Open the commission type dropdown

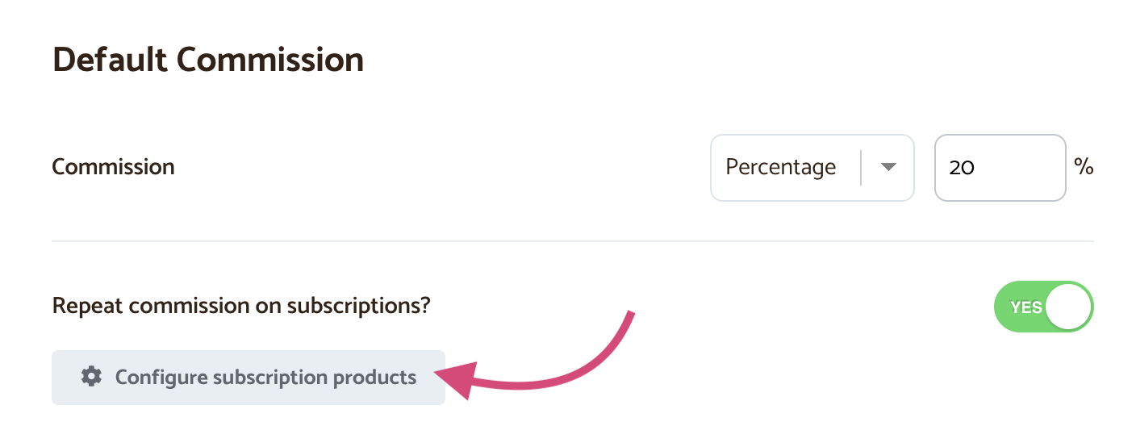812,167
